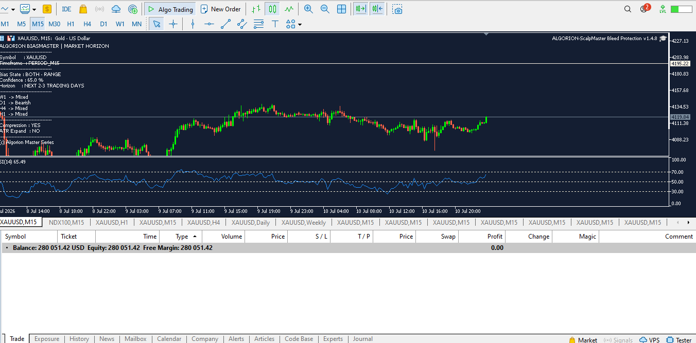Open the Experts tab in Toolbox
This screenshot has width=696, height=343.
tap(333, 339)
